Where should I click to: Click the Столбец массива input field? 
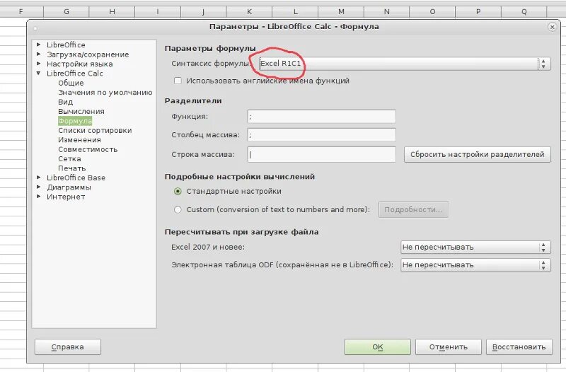click(322, 135)
